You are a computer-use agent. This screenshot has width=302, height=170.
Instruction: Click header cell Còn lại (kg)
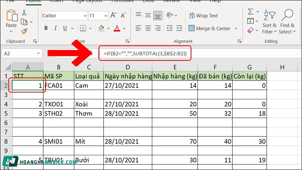(x=250, y=76)
